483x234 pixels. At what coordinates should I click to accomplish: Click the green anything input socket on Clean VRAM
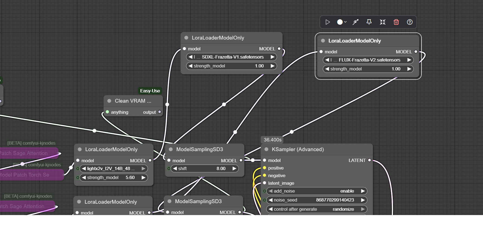click(x=107, y=112)
